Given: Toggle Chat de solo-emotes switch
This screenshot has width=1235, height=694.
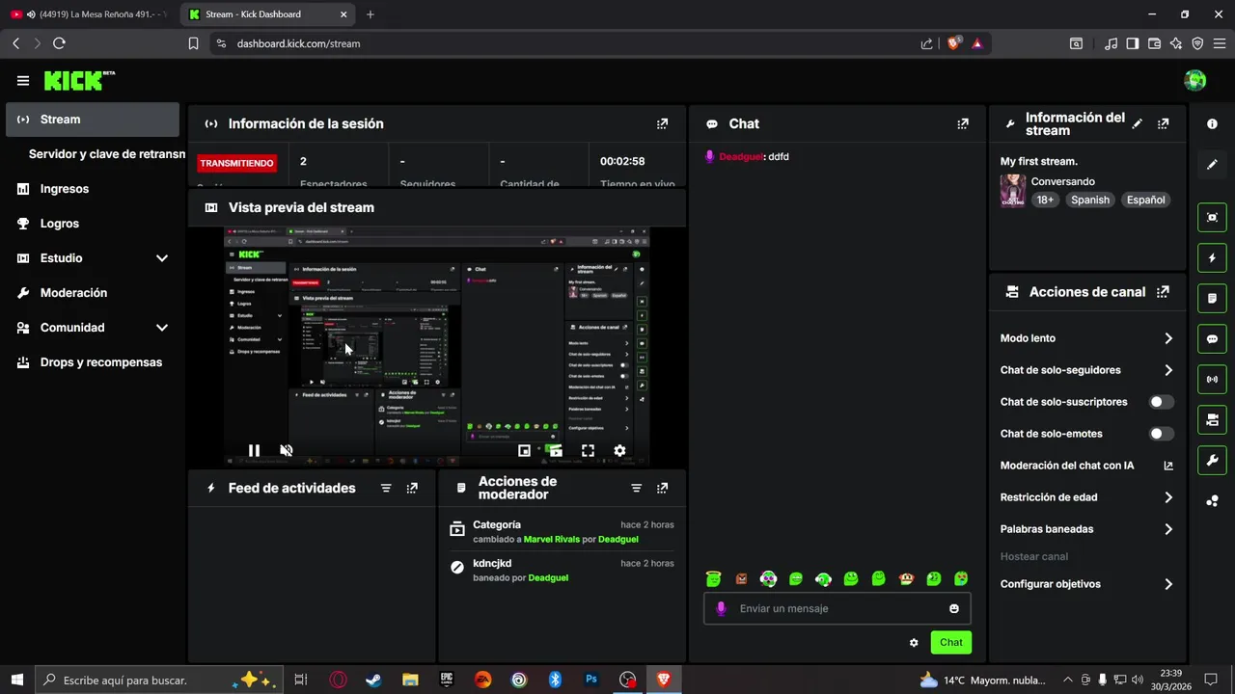Looking at the screenshot, I should coord(1162,434).
